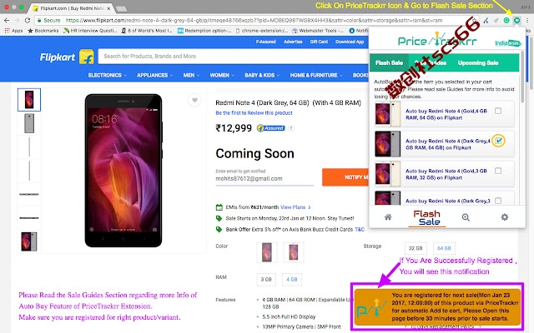Image resolution: width=534 pixels, height=333 pixels.
Task: Reload the page
Action: [28, 20]
